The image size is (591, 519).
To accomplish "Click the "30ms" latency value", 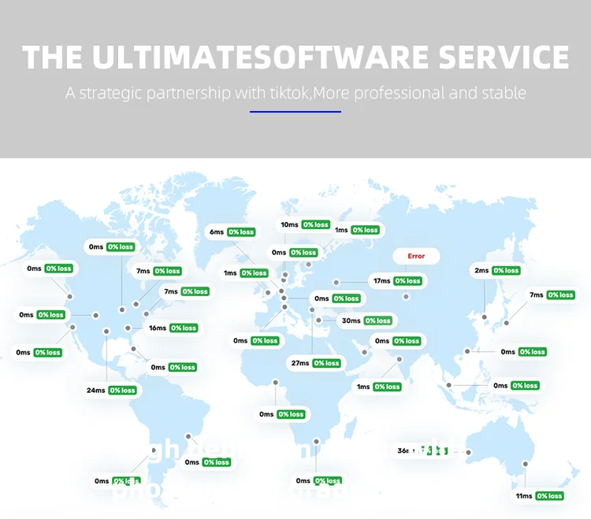I will point(351,321).
